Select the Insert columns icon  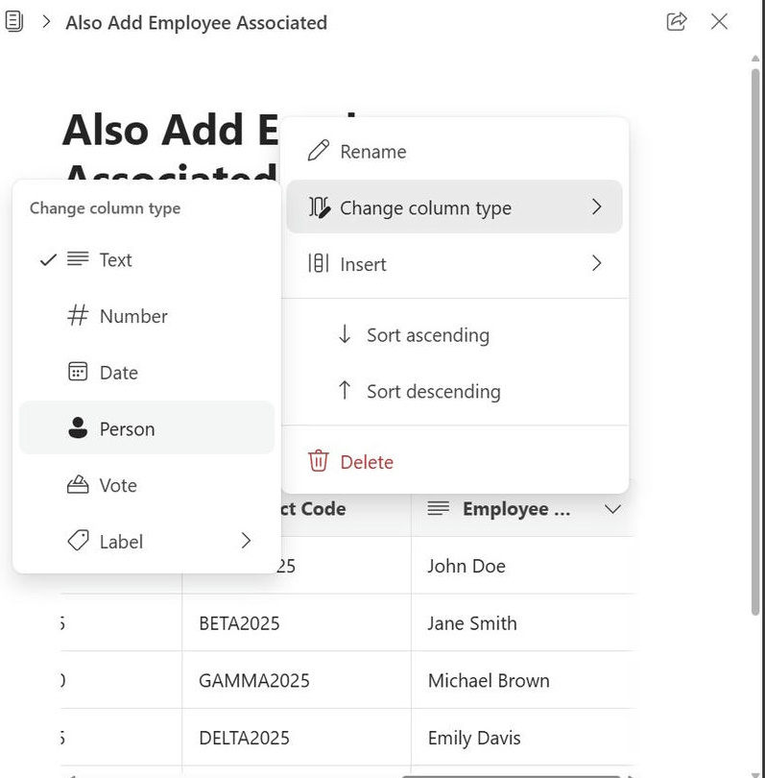coord(317,263)
